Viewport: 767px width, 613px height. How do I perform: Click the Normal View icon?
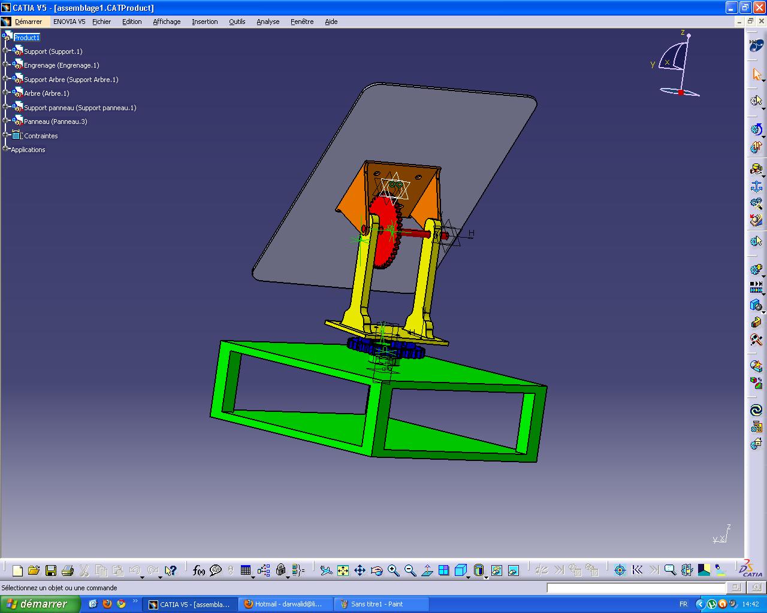(427, 570)
